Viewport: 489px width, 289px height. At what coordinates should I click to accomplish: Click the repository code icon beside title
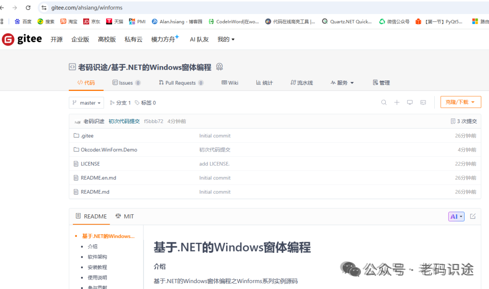(x=72, y=67)
